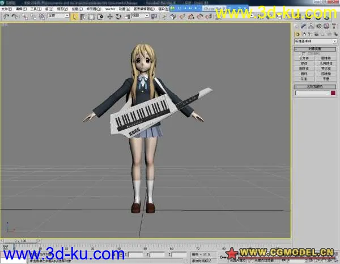Open the 组(G) menu

point(49,9)
